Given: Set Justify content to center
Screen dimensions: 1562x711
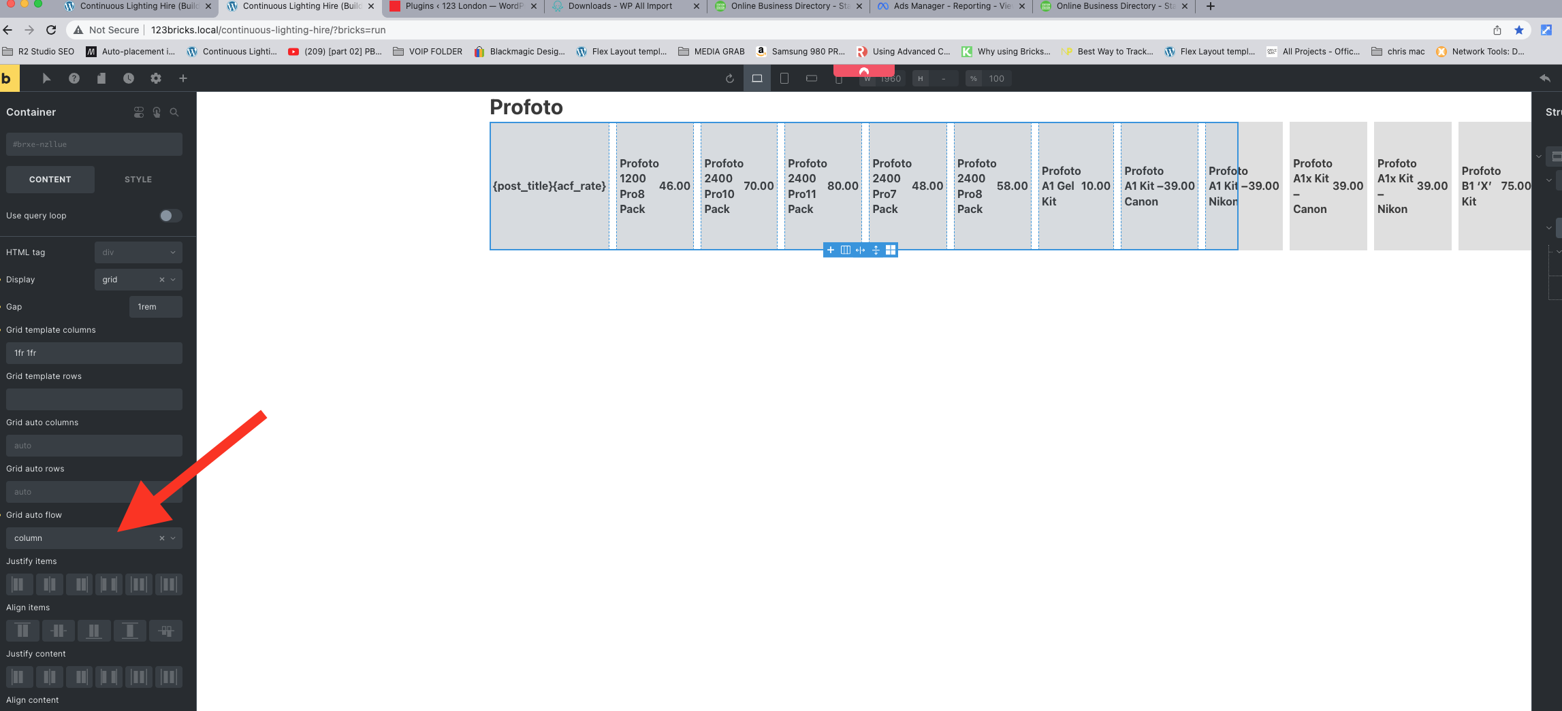Looking at the screenshot, I should pos(49,677).
